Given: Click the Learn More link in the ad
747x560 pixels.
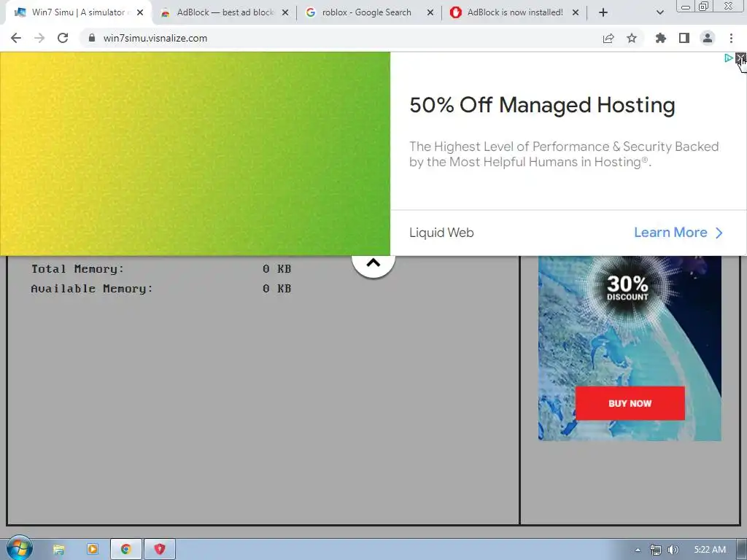Looking at the screenshot, I should (678, 233).
